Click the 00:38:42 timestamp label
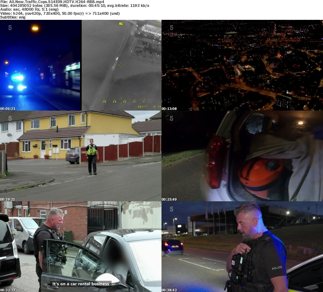Viewport: 323px width, 292px height. [169, 290]
